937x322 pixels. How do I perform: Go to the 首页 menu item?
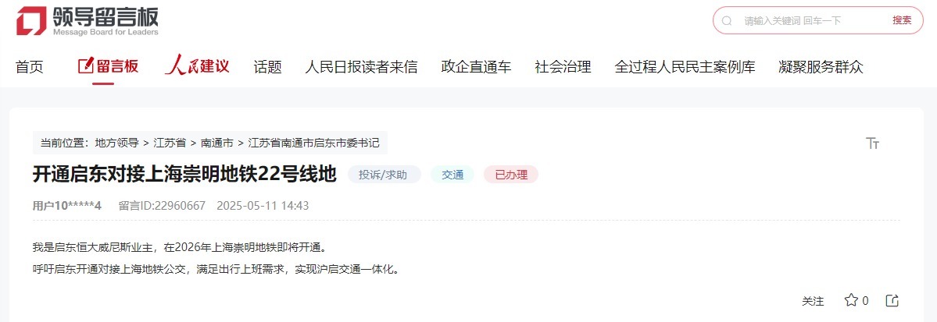29,67
